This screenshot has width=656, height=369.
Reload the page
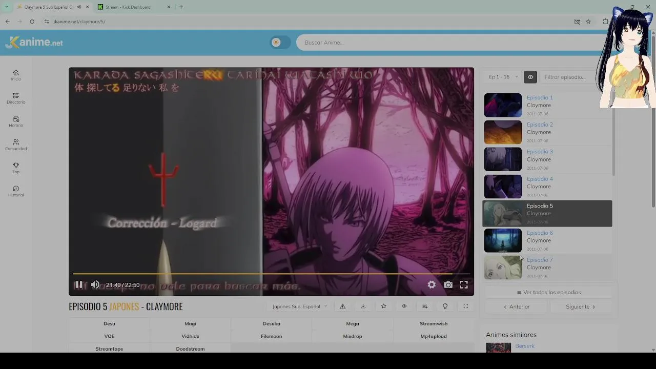[32, 22]
